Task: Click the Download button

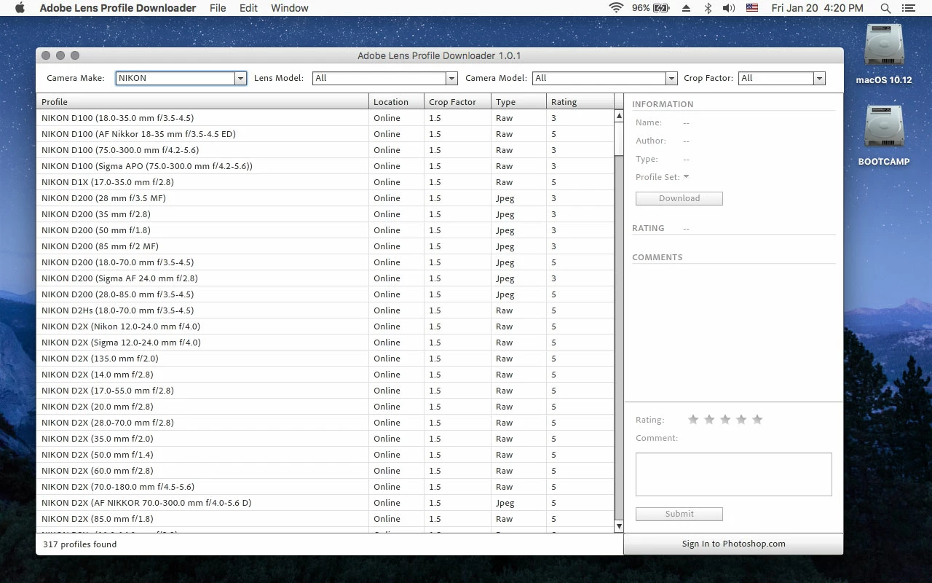Action: pos(679,198)
